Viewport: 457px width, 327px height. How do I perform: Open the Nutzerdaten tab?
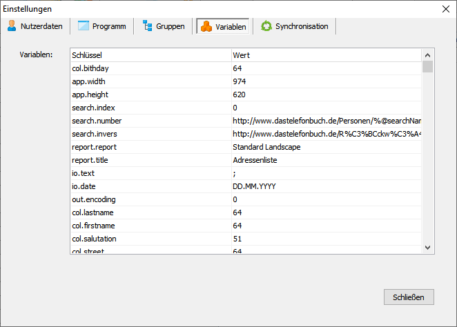35,26
